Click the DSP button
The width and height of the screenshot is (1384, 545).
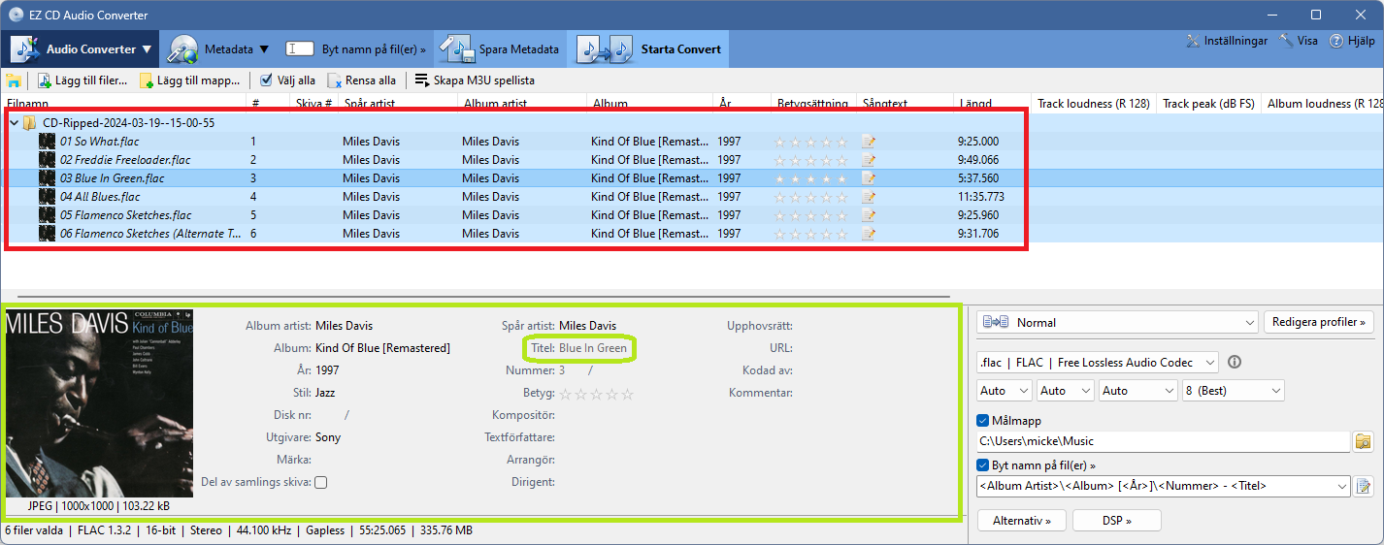1117,521
